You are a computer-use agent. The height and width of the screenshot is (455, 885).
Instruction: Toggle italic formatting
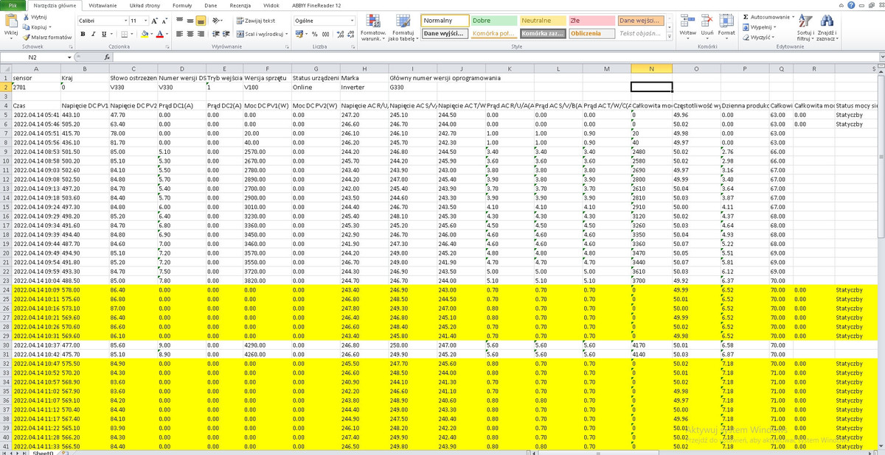pyautogui.click(x=93, y=34)
